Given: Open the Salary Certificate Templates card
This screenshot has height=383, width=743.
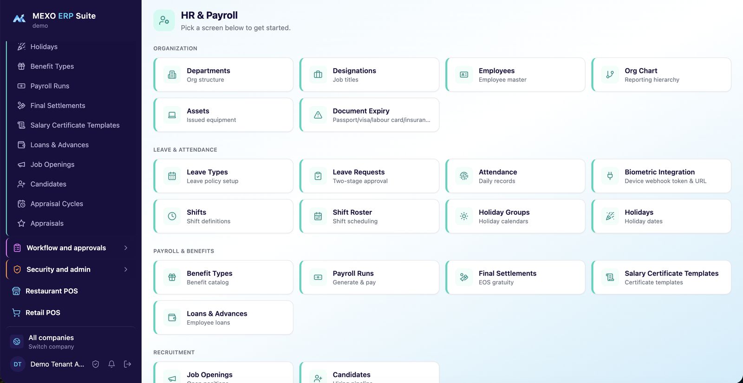Looking at the screenshot, I should (x=661, y=277).
